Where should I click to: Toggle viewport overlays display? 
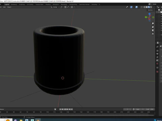136,7
